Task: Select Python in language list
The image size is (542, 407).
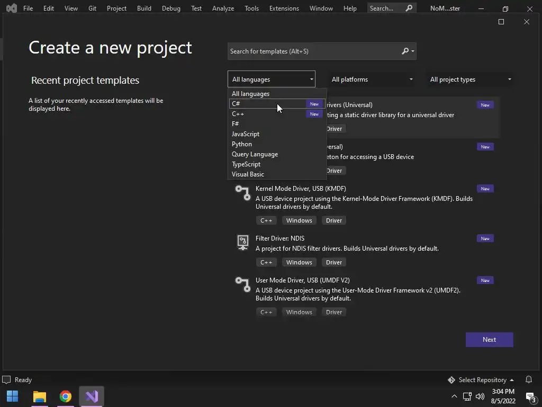Action: [x=277, y=144]
